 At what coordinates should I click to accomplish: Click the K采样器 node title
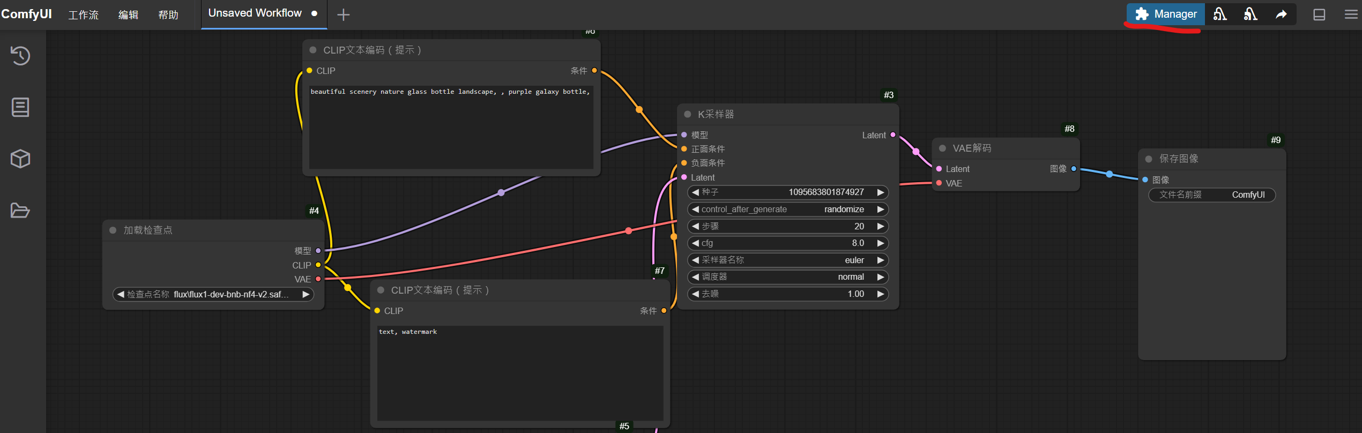coord(716,114)
